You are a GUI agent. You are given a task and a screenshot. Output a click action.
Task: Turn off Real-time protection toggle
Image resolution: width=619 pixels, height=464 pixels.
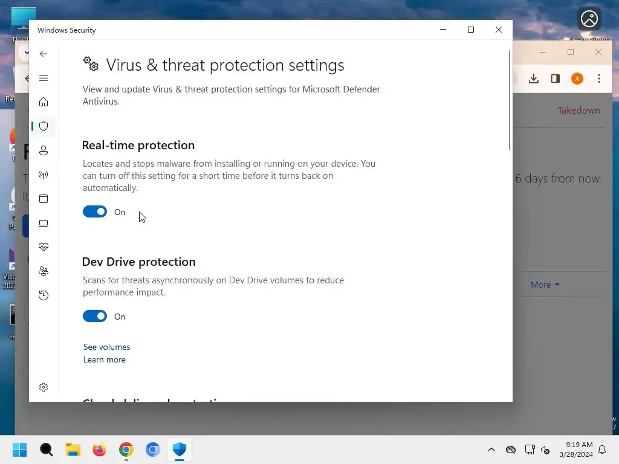95,211
